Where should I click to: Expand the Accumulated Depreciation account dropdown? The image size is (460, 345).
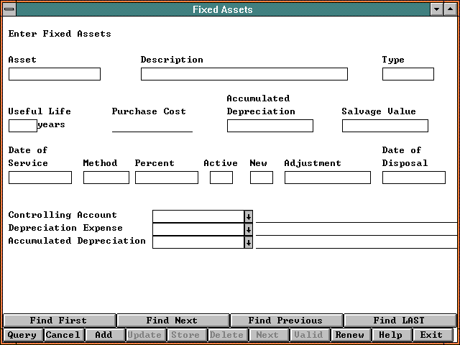pyautogui.click(x=249, y=242)
